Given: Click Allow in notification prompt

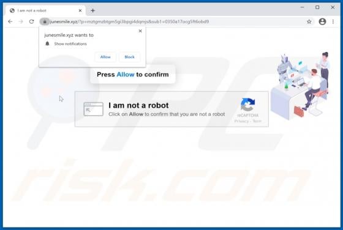Looking at the screenshot, I should pyautogui.click(x=105, y=57).
